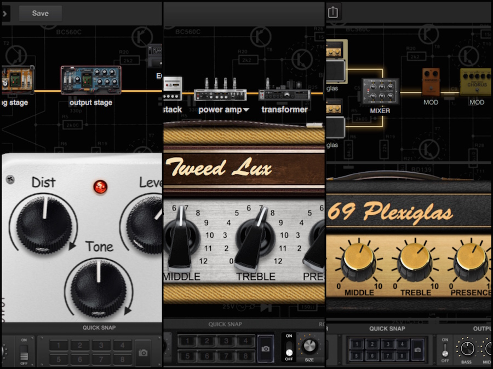Select Quick Snap 4 in pedal panel
The width and height of the screenshot is (493, 369).
click(x=123, y=345)
